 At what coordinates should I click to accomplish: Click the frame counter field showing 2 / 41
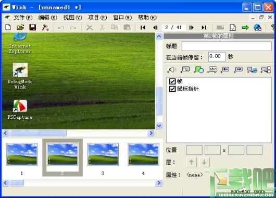[173, 28]
